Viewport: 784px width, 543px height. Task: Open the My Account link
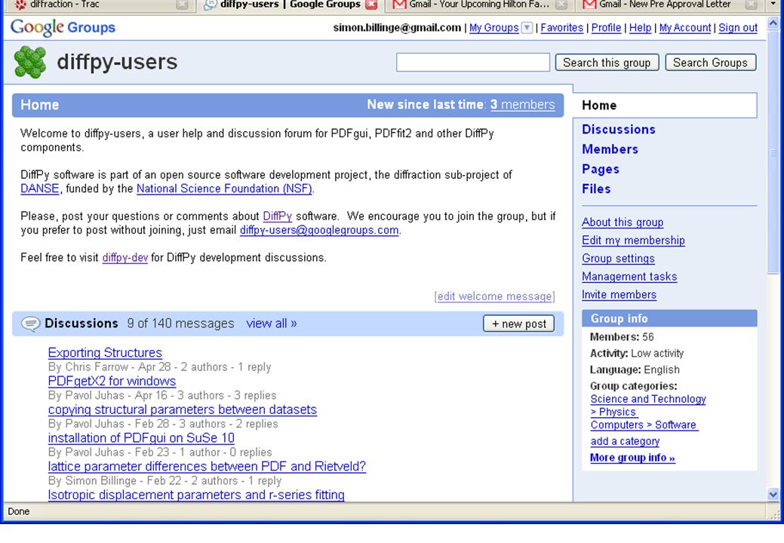point(685,28)
